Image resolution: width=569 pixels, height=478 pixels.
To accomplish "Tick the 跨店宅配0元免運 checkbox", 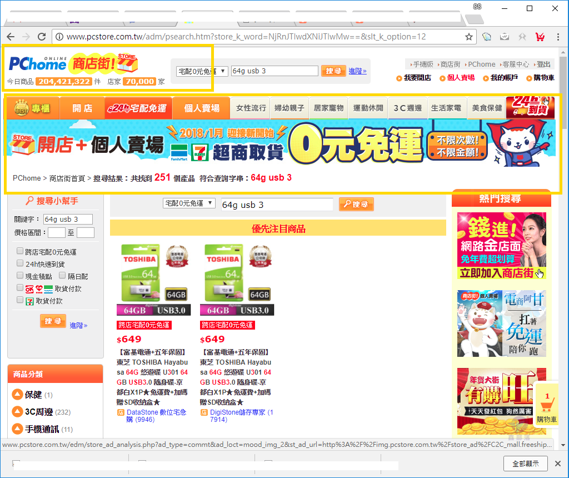I will click(x=20, y=251).
